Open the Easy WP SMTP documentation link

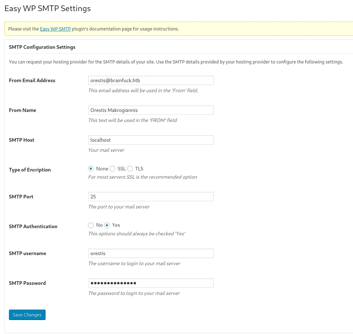pos(55,29)
